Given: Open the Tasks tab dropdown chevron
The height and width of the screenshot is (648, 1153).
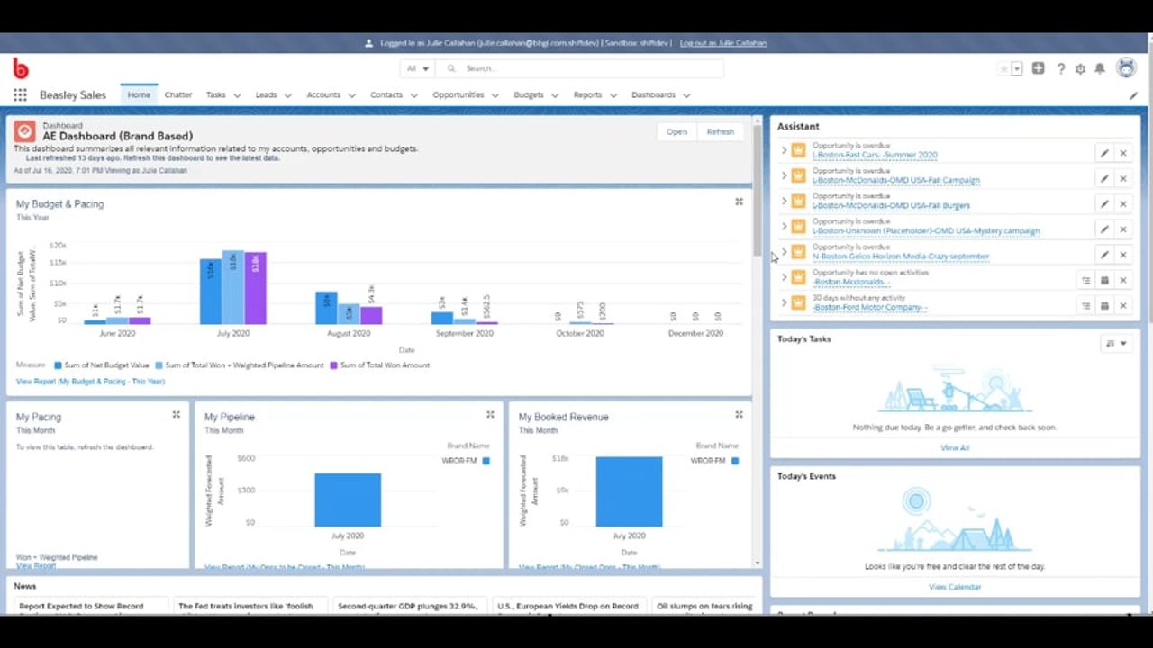Looking at the screenshot, I should [237, 95].
